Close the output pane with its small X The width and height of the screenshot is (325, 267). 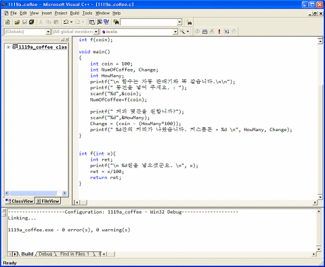[4, 210]
